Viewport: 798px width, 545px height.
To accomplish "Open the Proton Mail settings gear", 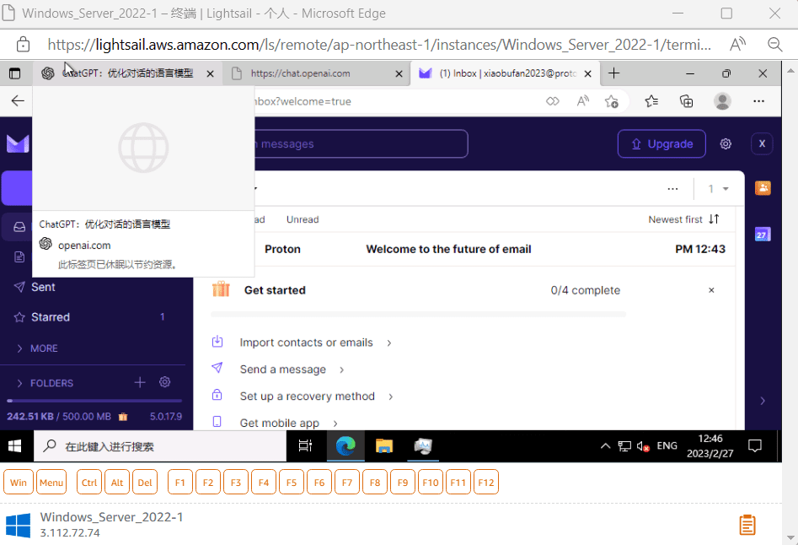I will click(726, 143).
